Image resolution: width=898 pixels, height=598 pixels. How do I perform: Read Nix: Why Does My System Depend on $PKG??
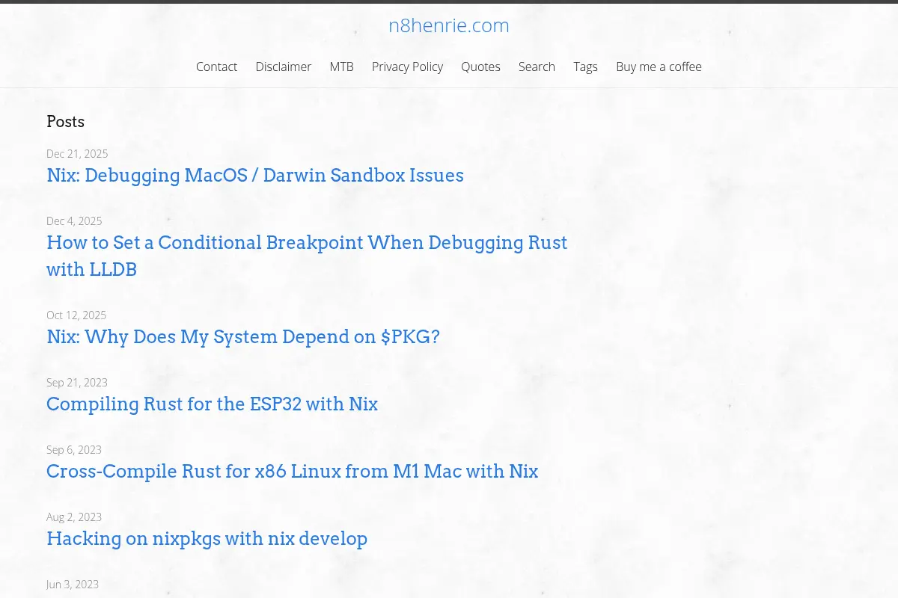[243, 337]
